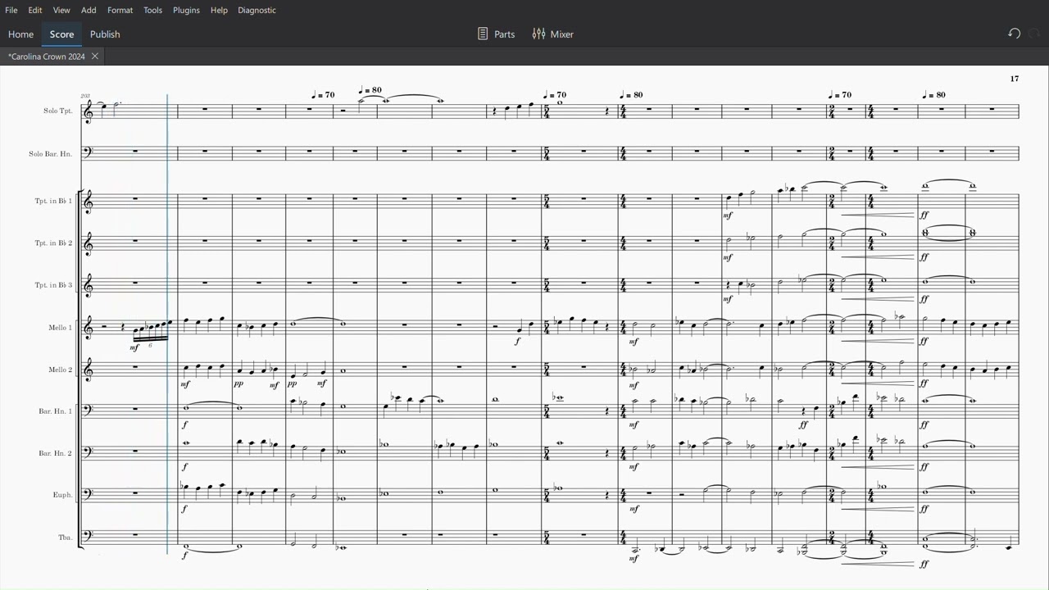Image resolution: width=1049 pixels, height=590 pixels.
Task: Select the Tpt. in B♭ 1 staff label
Action: pyautogui.click(x=53, y=202)
